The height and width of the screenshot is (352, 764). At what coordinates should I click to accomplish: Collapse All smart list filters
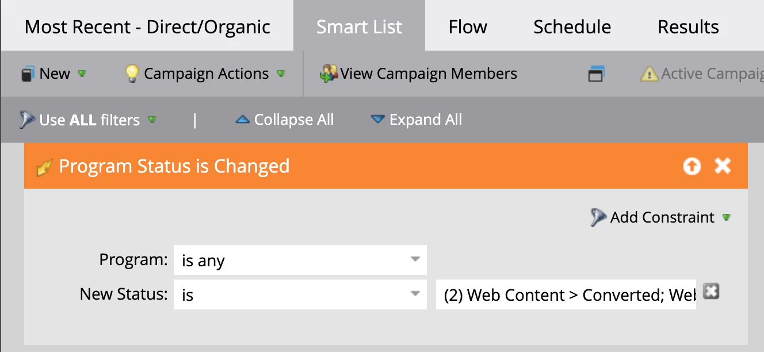click(x=285, y=120)
